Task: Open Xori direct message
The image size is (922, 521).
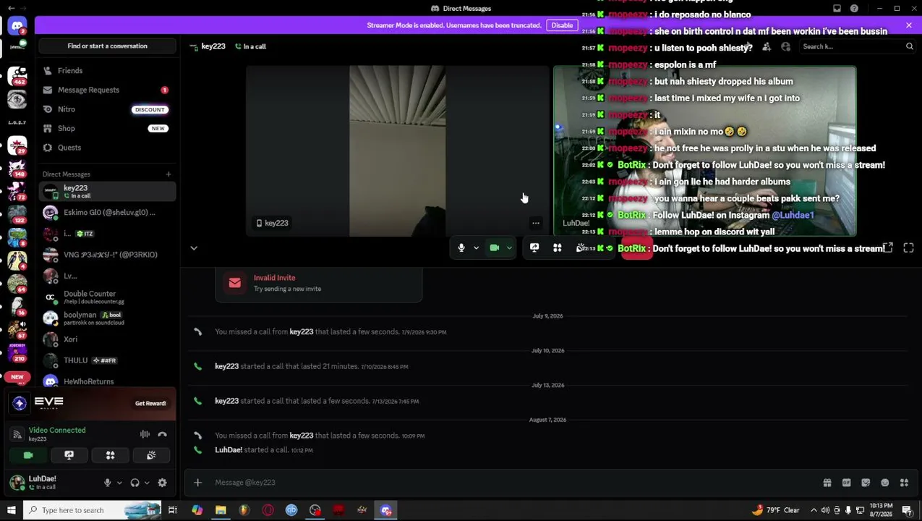Action: click(107, 339)
